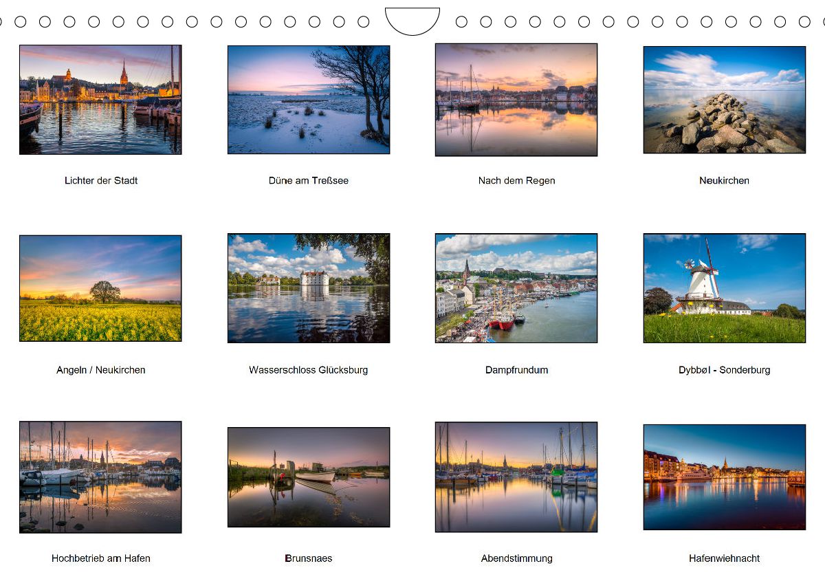
Task: Select the caption 'Brunsnaes'
Action: (x=309, y=558)
